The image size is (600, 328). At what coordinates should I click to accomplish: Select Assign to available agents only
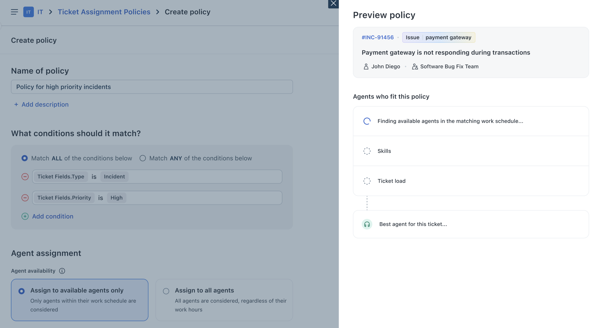[x=22, y=291]
